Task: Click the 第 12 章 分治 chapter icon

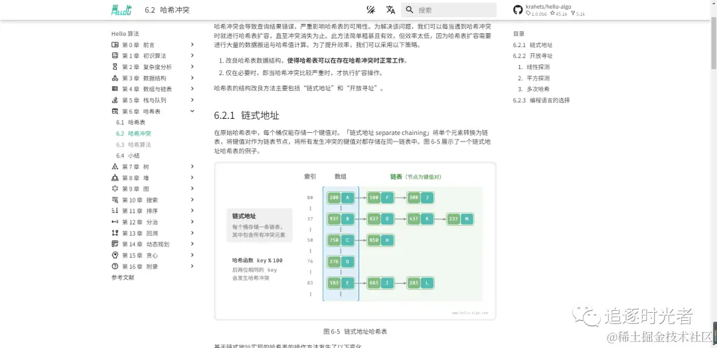Action: pyautogui.click(x=115, y=222)
